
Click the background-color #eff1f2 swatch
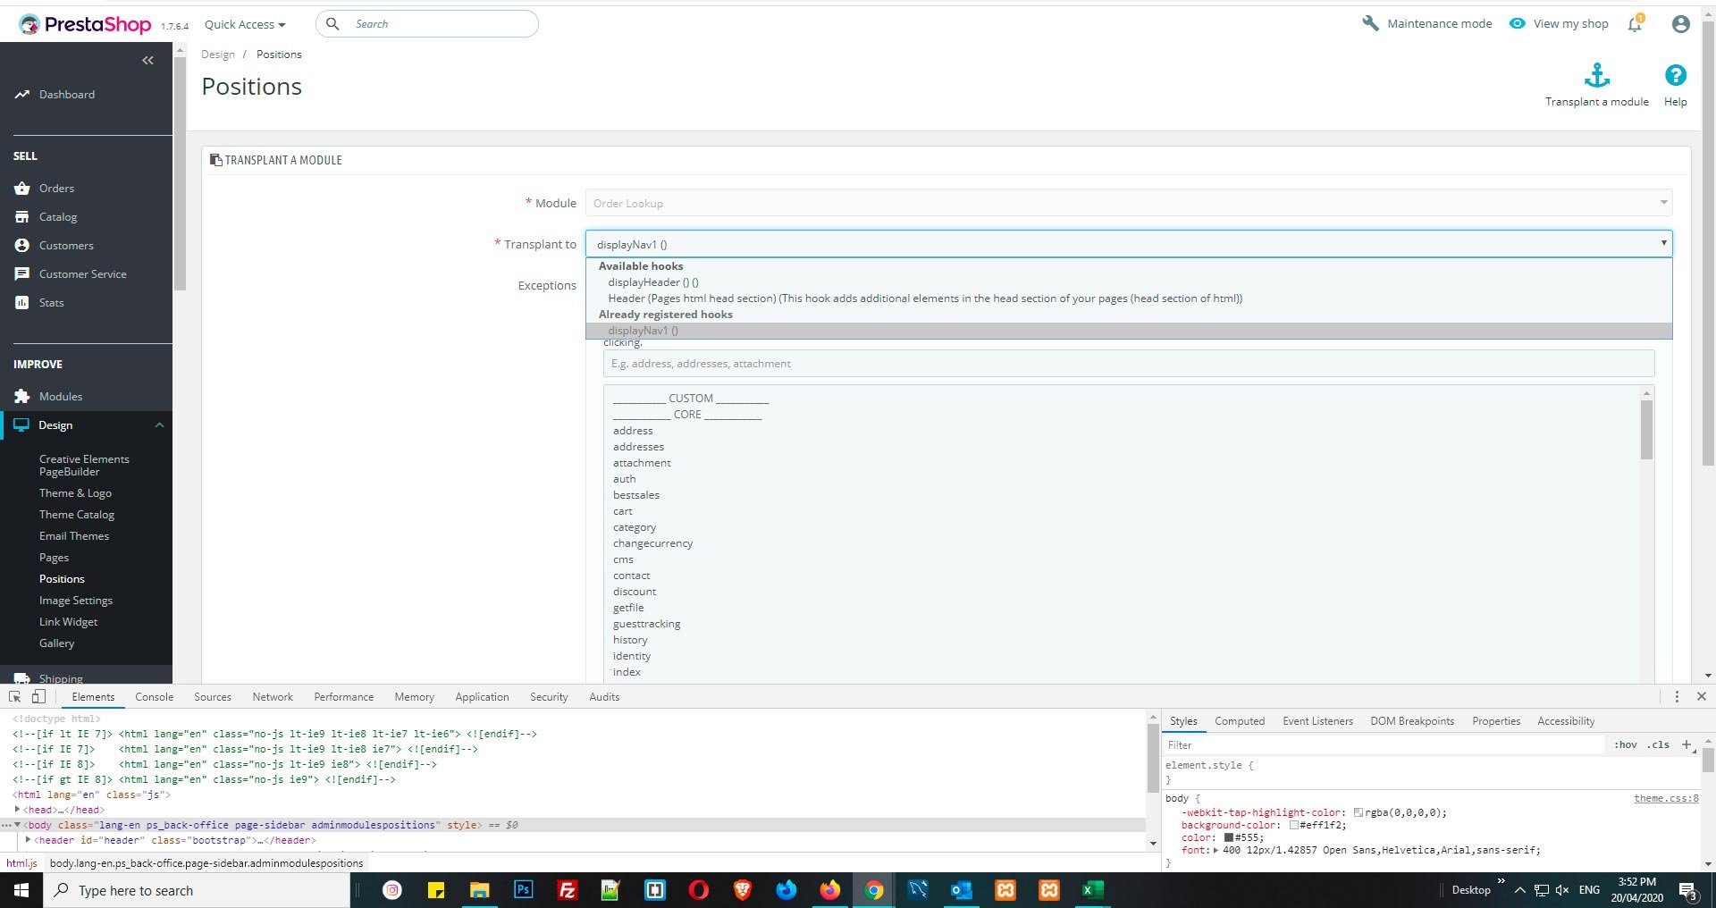point(1293,826)
